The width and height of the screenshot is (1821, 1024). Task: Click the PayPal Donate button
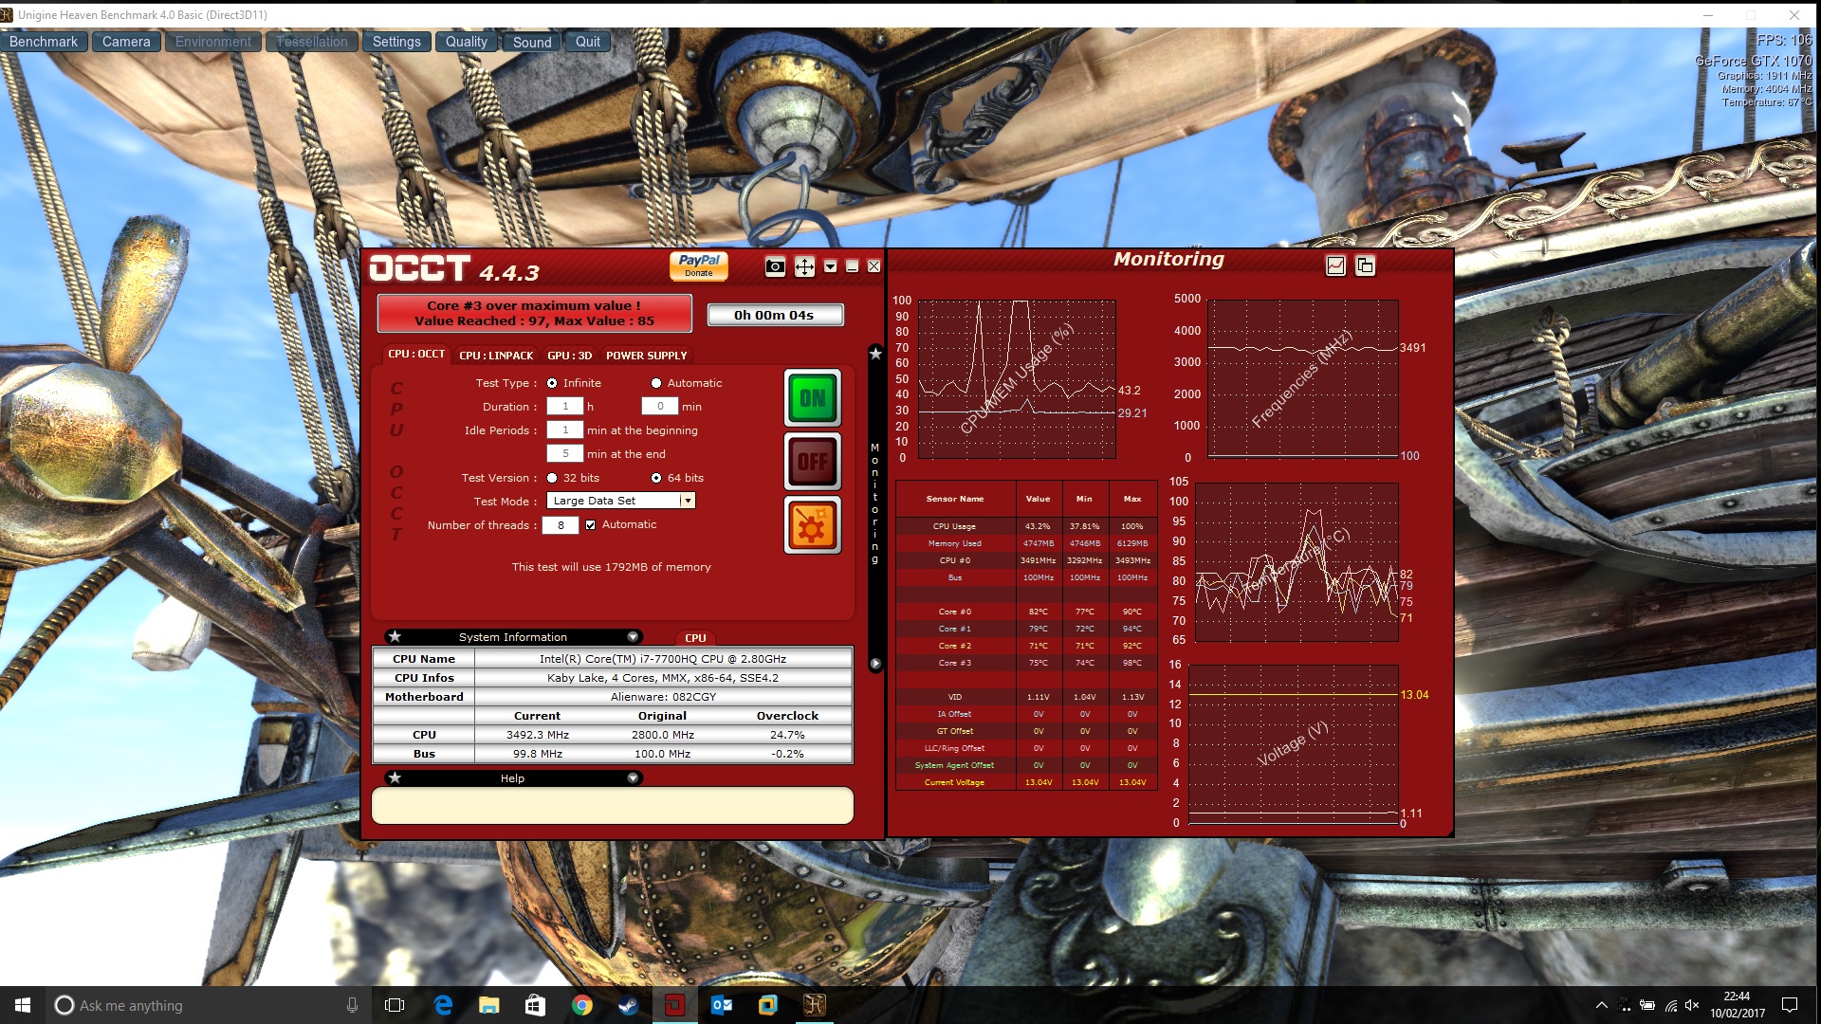click(699, 265)
